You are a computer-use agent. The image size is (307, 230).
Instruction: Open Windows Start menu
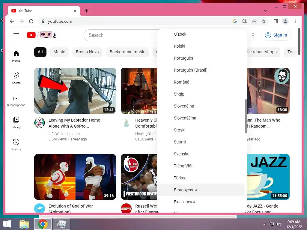(7, 224)
